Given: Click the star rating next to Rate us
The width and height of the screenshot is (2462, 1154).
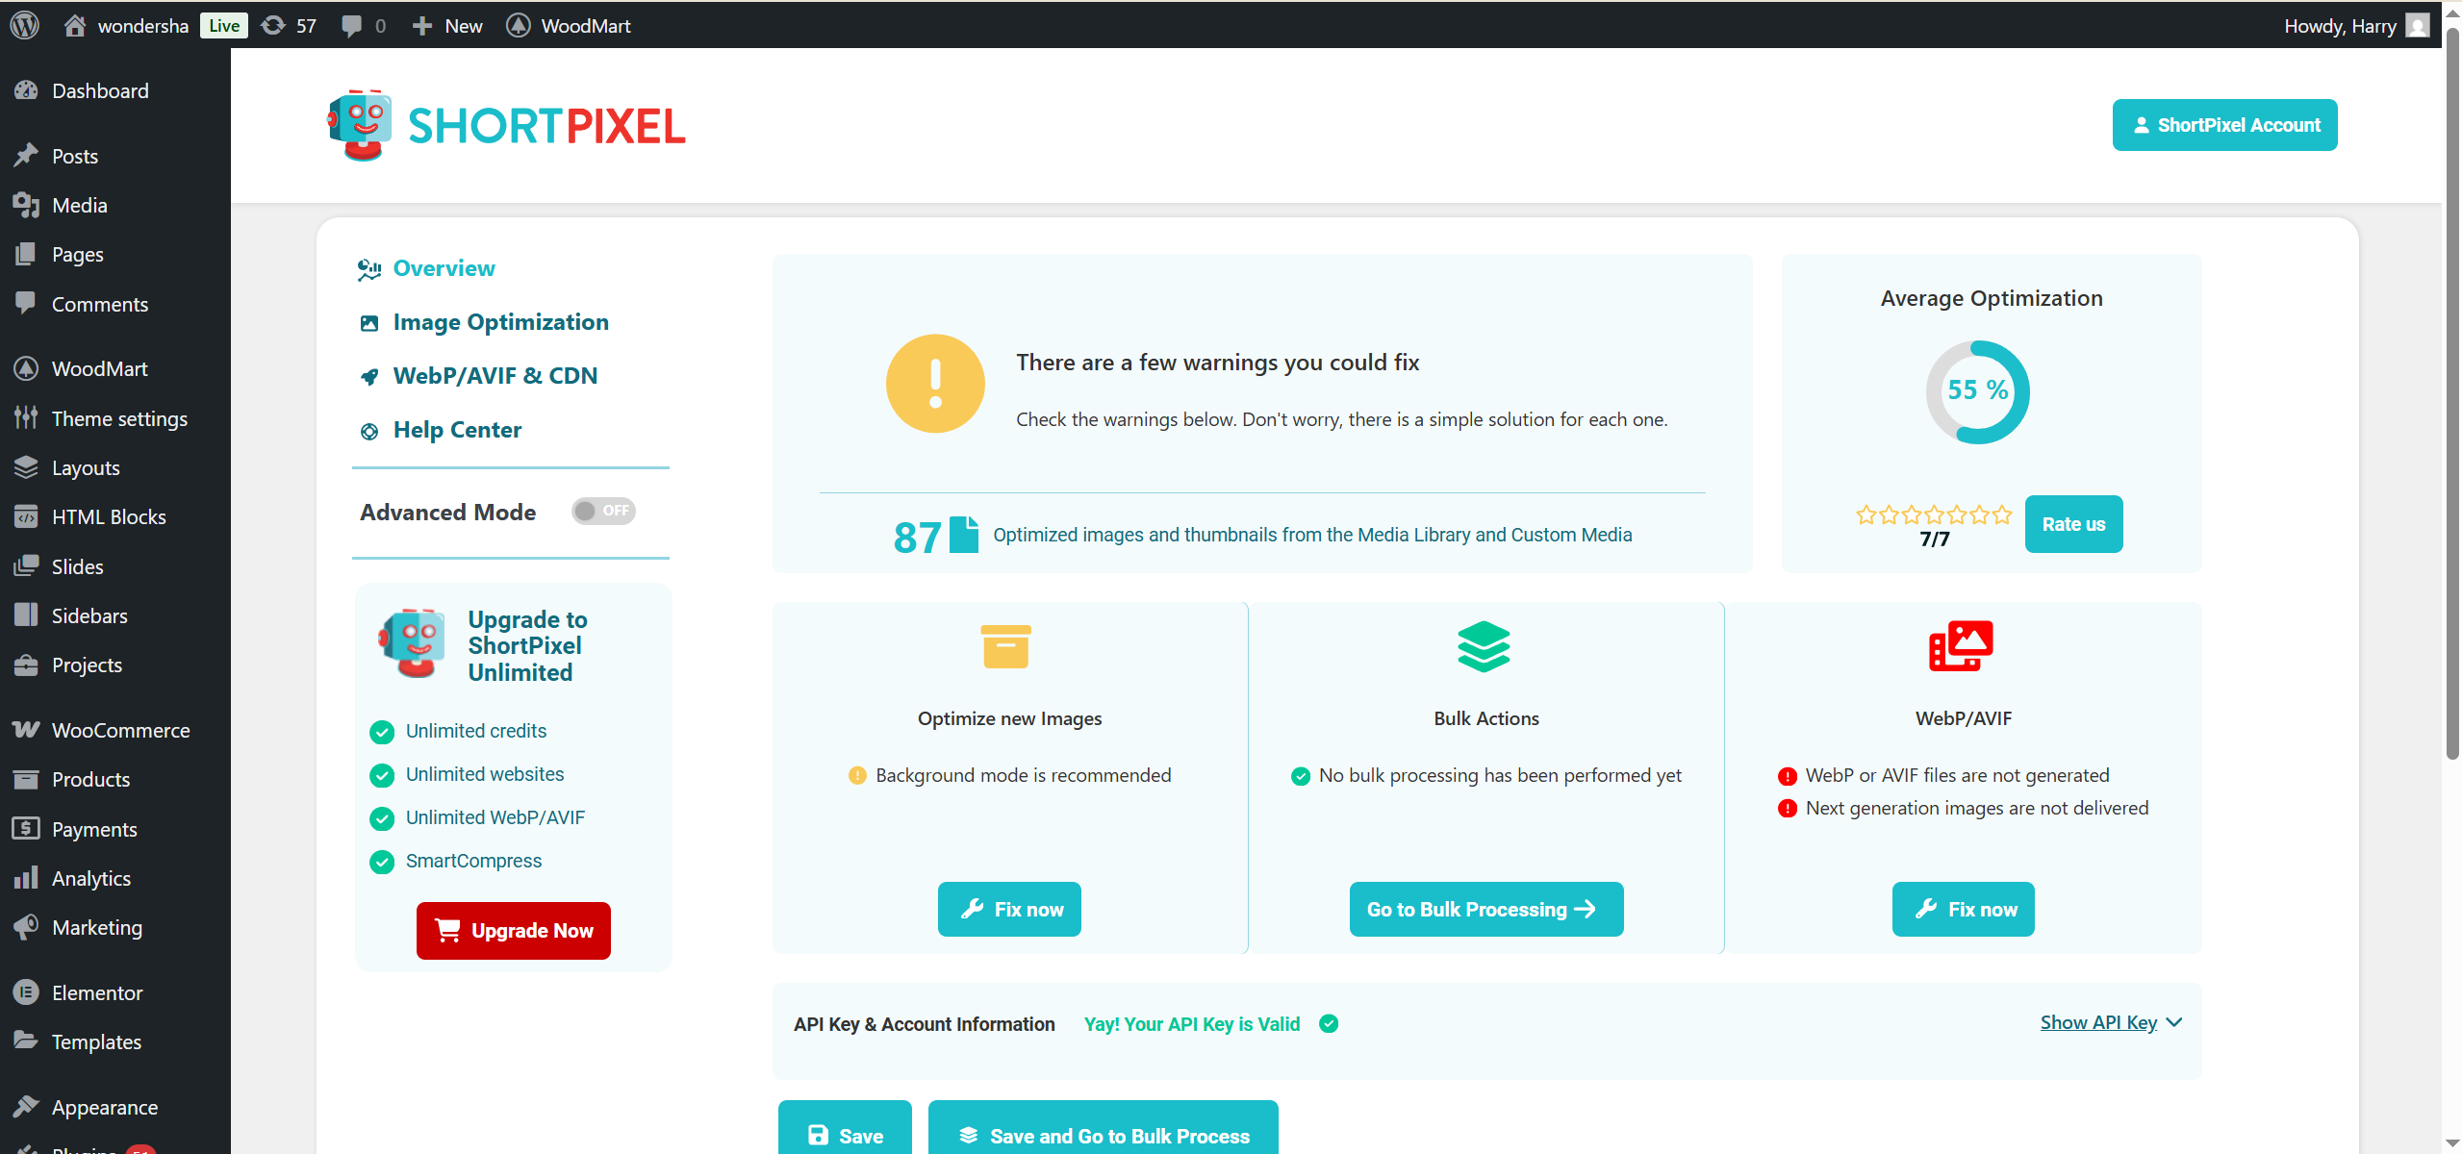Looking at the screenshot, I should (1933, 514).
